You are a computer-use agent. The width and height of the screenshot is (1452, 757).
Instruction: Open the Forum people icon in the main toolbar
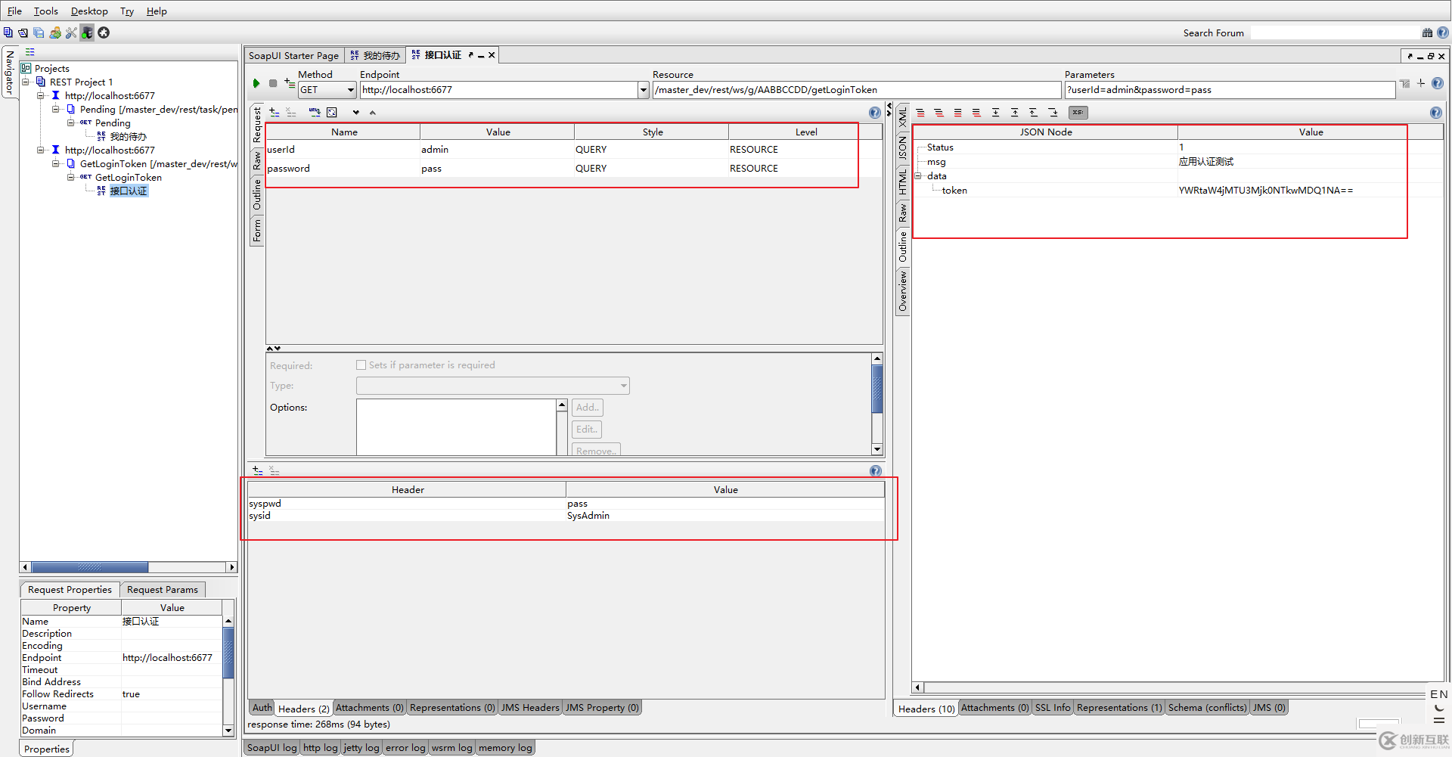(55, 33)
